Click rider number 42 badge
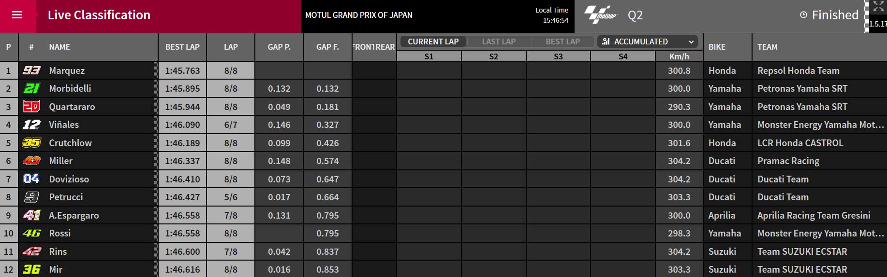Viewport: 887px width, 277px height. [31, 251]
